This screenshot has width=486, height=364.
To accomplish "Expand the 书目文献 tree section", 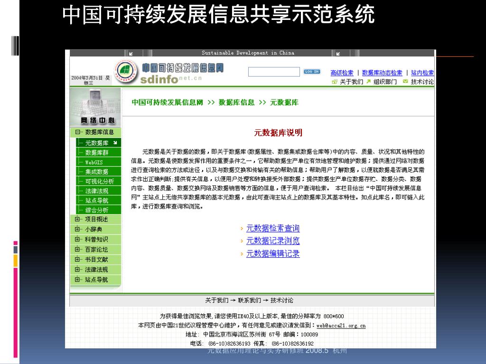I will pyautogui.click(x=77, y=259).
